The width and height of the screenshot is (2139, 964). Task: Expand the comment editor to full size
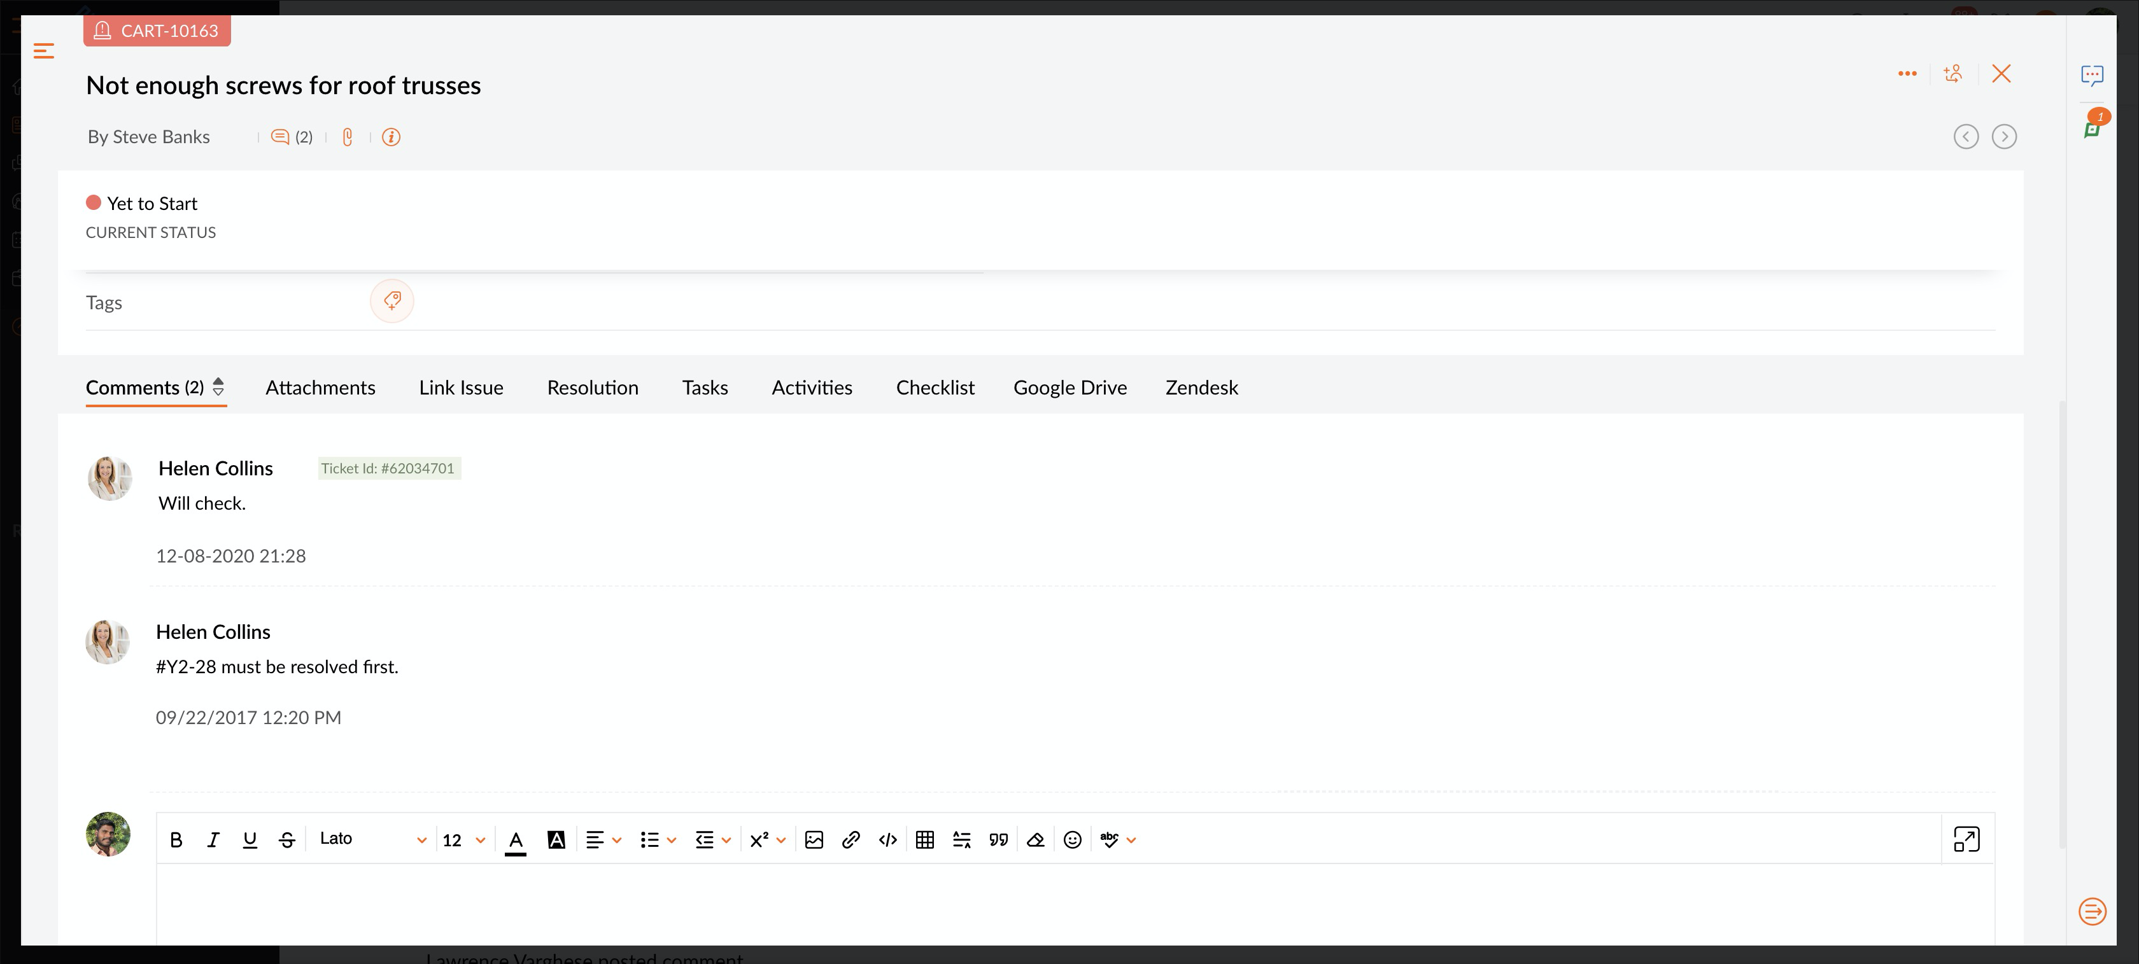click(1965, 839)
